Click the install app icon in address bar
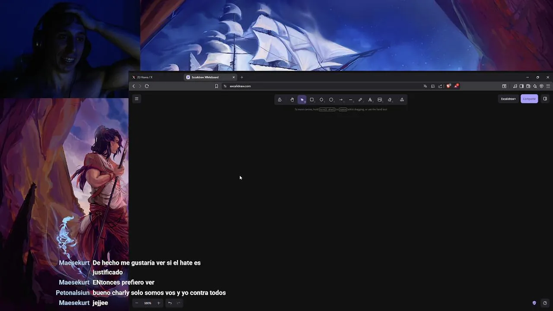 [433, 86]
